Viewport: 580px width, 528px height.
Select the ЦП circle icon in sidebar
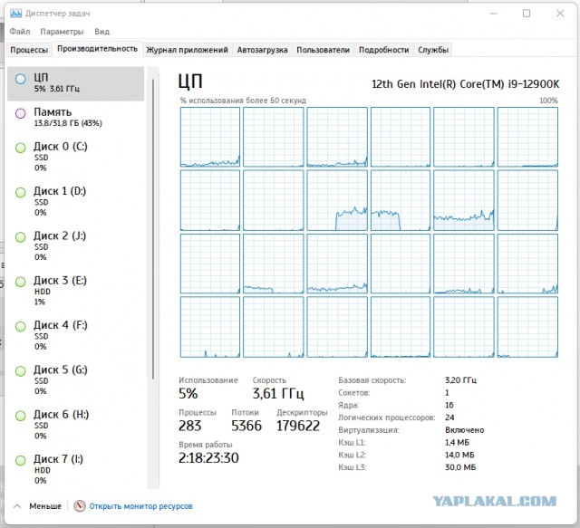click(x=20, y=79)
